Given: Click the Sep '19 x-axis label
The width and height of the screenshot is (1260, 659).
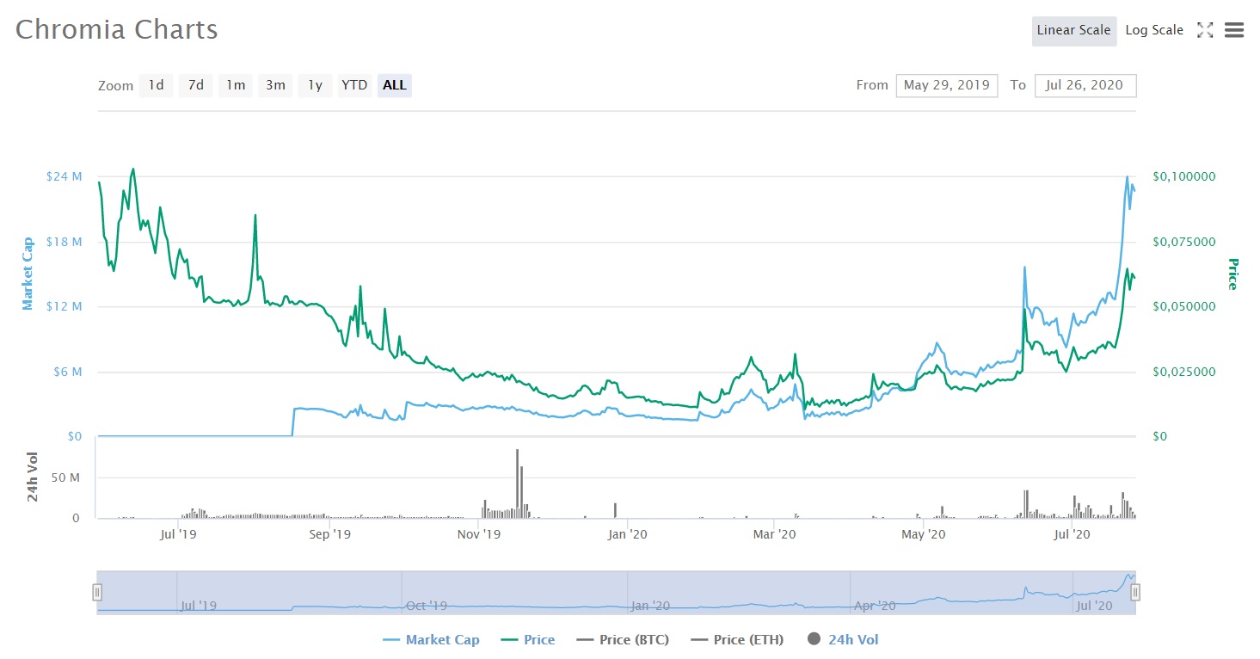Looking at the screenshot, I should click(x=329, y=534).
